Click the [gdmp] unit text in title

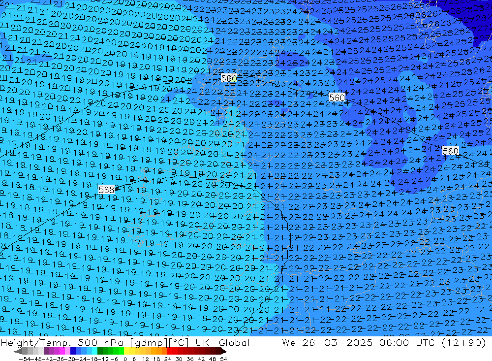click(x=149, y=343)
